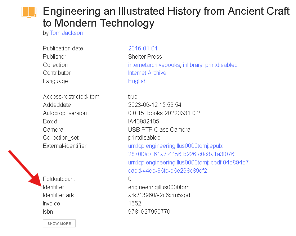Click the Addeddate timestamp value
Screen dimensions: 296x236
tap(154, 105)
